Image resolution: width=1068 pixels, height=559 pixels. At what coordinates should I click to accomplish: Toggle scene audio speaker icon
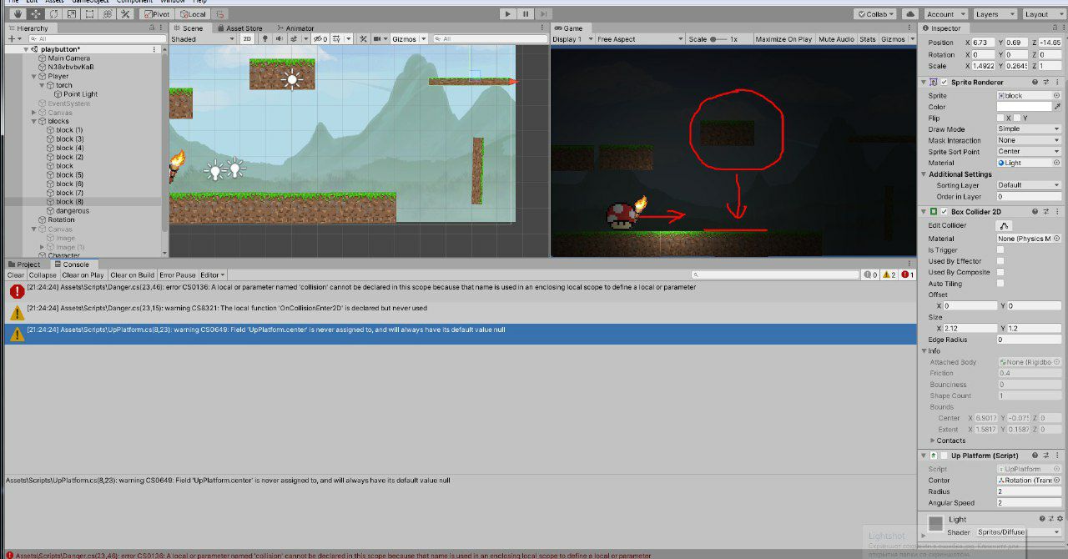point(279,38)
